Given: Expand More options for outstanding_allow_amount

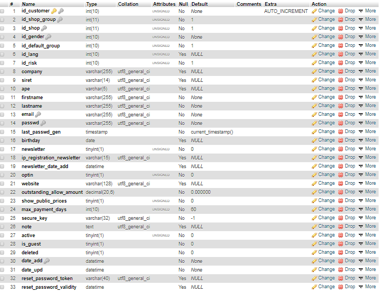Looking at the screenshot, I should click(367, 192).
